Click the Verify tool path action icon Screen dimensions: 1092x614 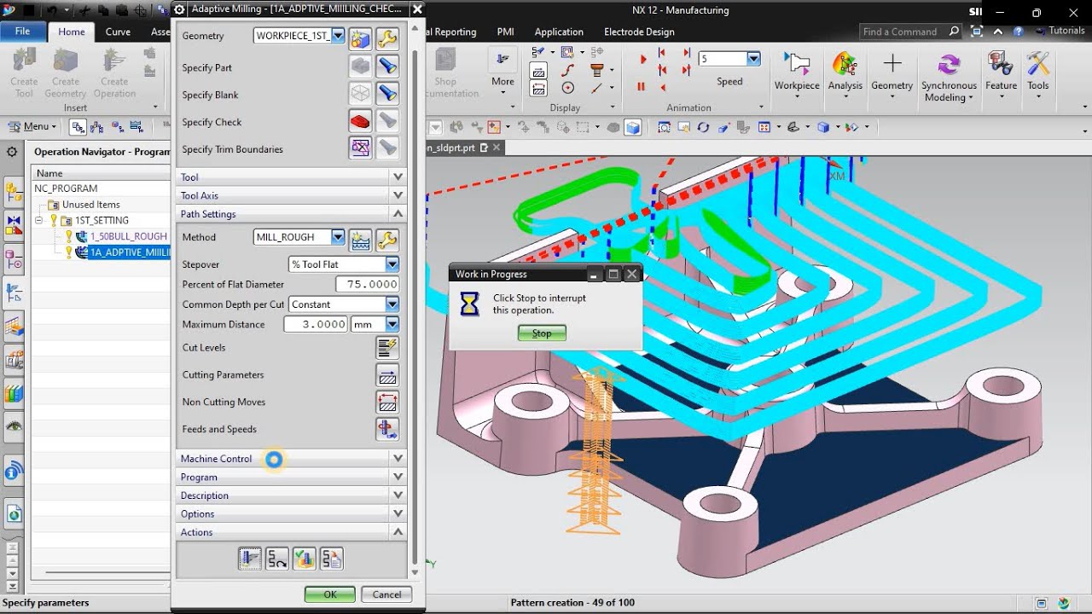[304, 559]
